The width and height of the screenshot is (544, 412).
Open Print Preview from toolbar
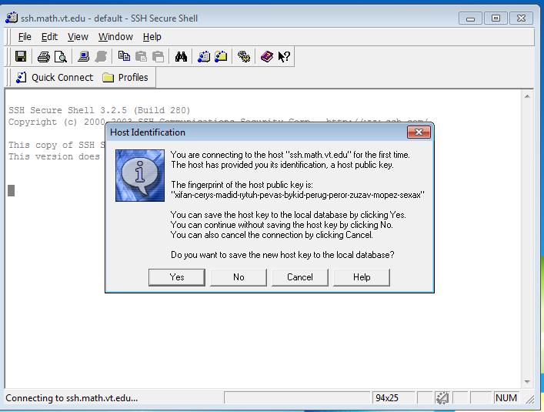61,56
